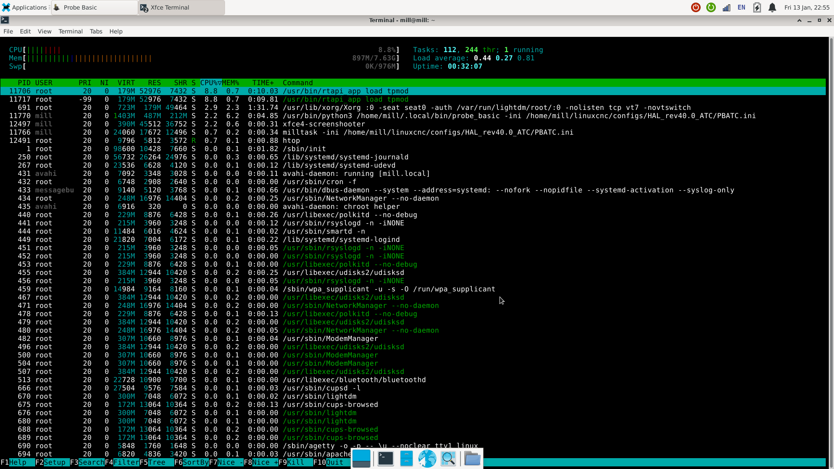Sort by the TIME+ column header
The height and width of the screenshot is (469, 834).
click(263, 83)
